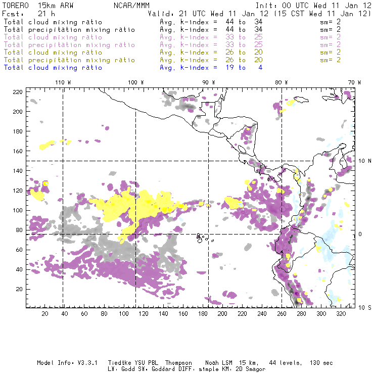Select the "Fcst: 21 h" forecast label

28,14
